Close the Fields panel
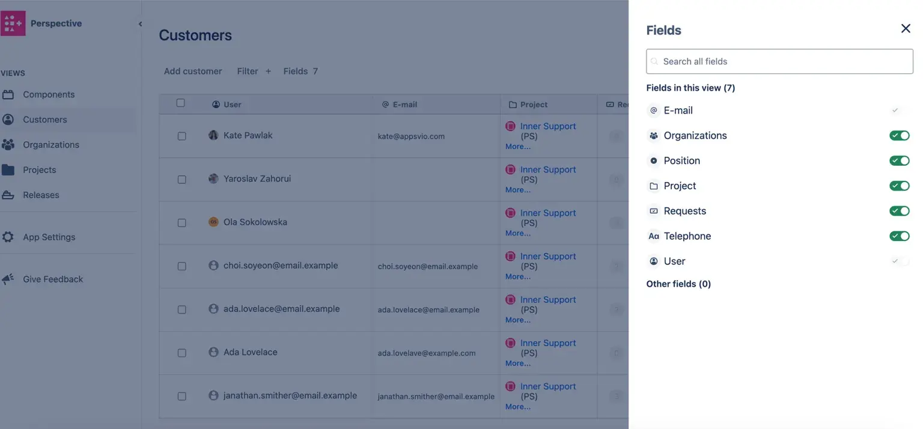 tap(905, 29)
